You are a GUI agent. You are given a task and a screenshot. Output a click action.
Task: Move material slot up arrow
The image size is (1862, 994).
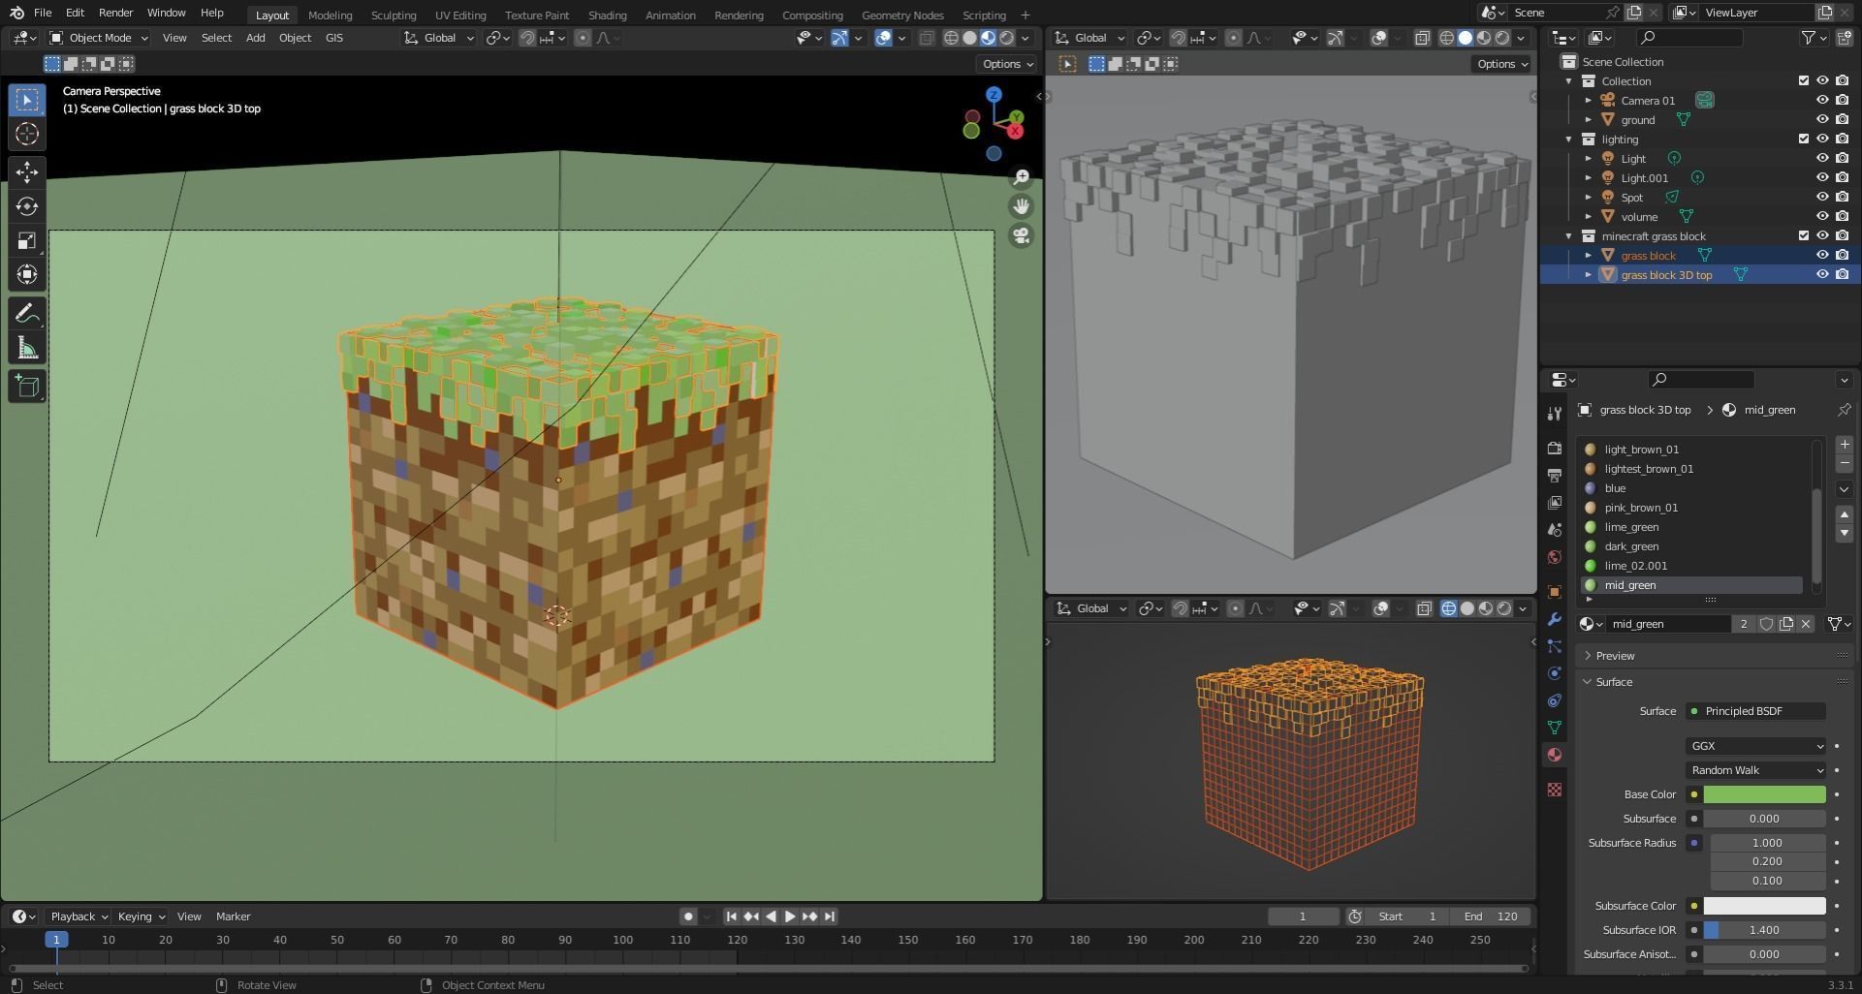point(1845,514)
